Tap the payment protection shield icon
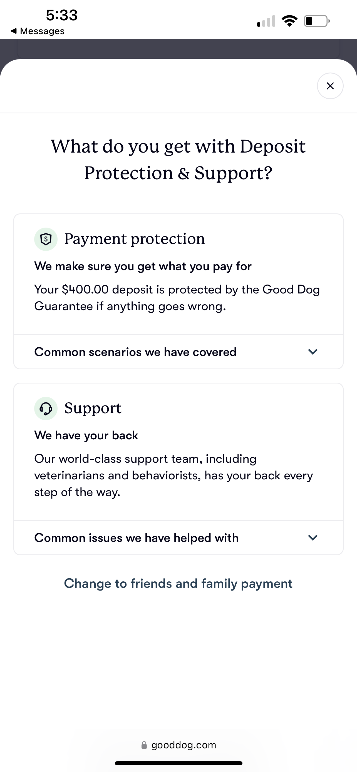This screenshot has width=357, height=772. pyautogui.click(x=46, y=239)
